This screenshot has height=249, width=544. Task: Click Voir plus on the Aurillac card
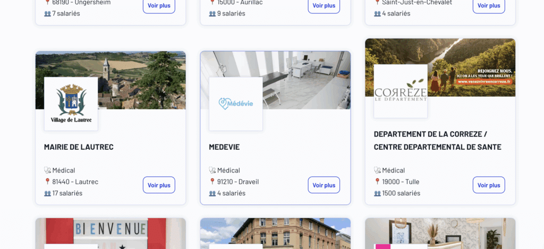324,6
